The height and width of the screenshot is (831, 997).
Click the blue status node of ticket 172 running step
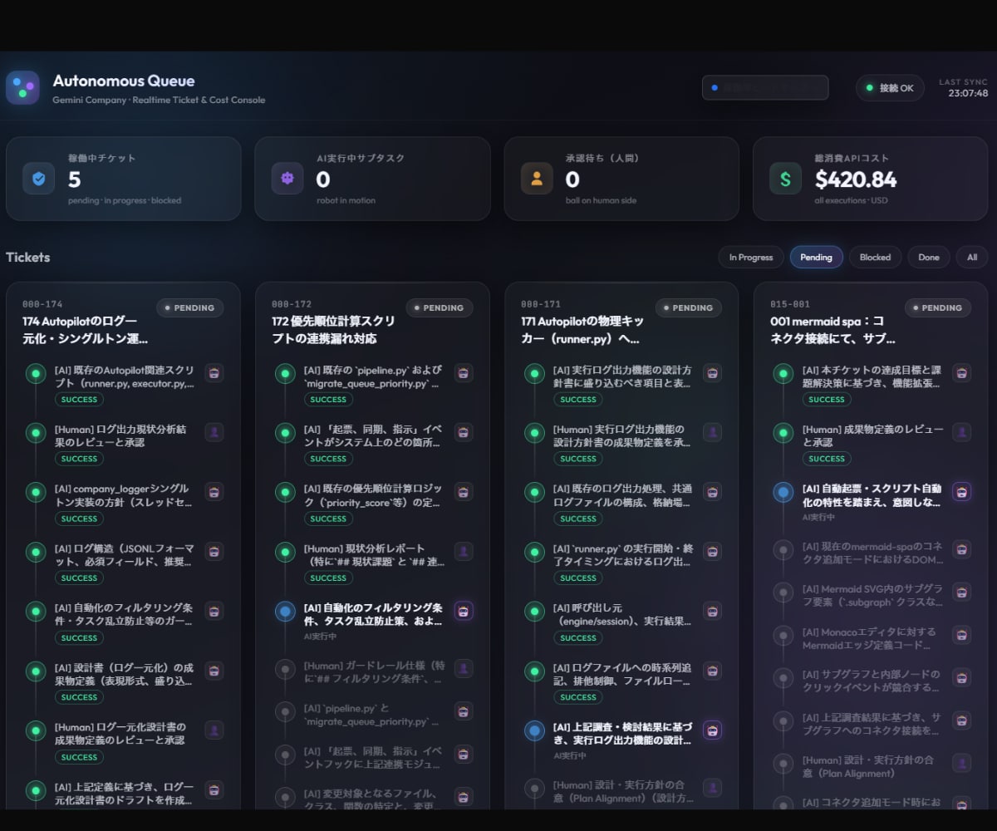pos(285,612)
